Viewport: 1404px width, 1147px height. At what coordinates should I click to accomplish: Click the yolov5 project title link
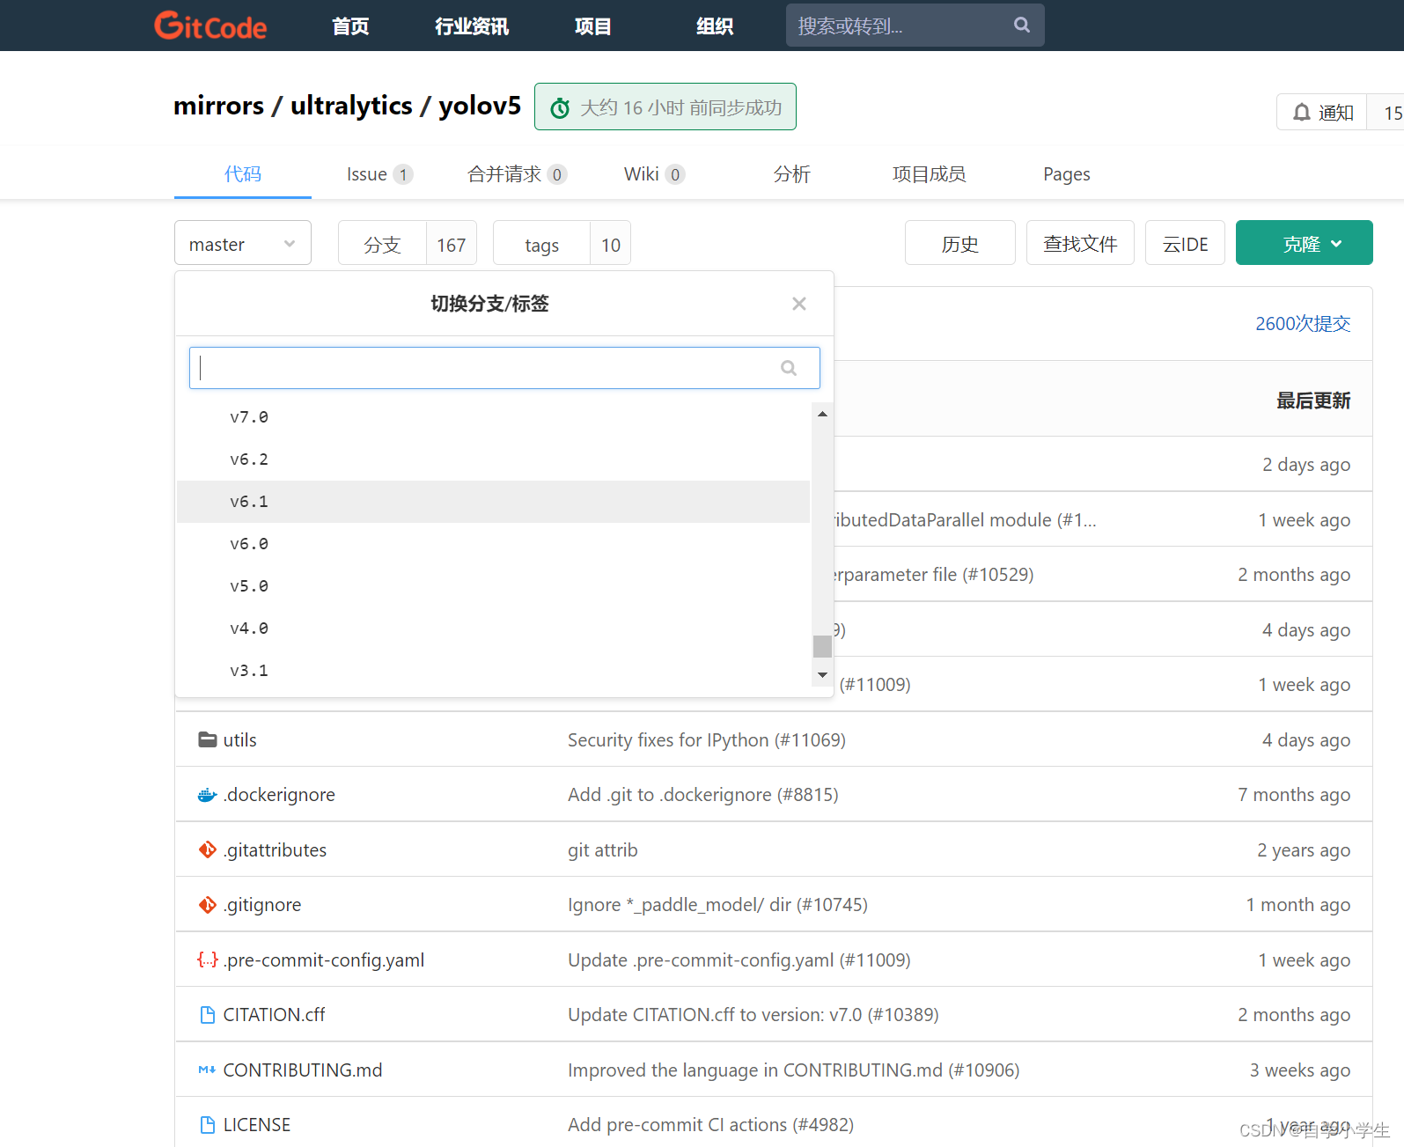[480, 106]
